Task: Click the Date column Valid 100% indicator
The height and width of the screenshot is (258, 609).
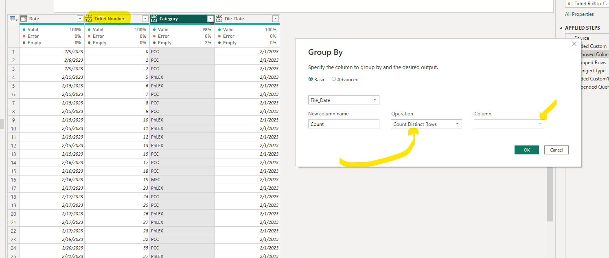Action: 52,30
